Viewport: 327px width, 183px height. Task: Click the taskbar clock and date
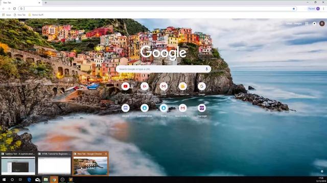(321, 179)
